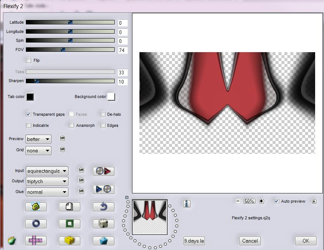Enable the Edges checkbox
The height and width of the screenshot is (250, 324).
click(103, 125)
